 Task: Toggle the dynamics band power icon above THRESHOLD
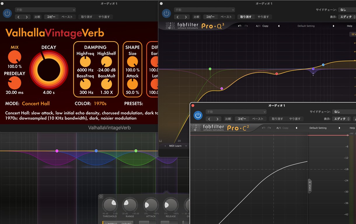tap(101, 197)
